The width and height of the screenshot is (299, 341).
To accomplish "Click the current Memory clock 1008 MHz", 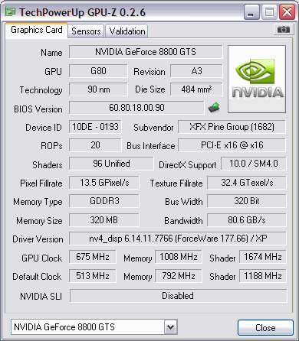I will pyautogui.click(x=179, y=257).
